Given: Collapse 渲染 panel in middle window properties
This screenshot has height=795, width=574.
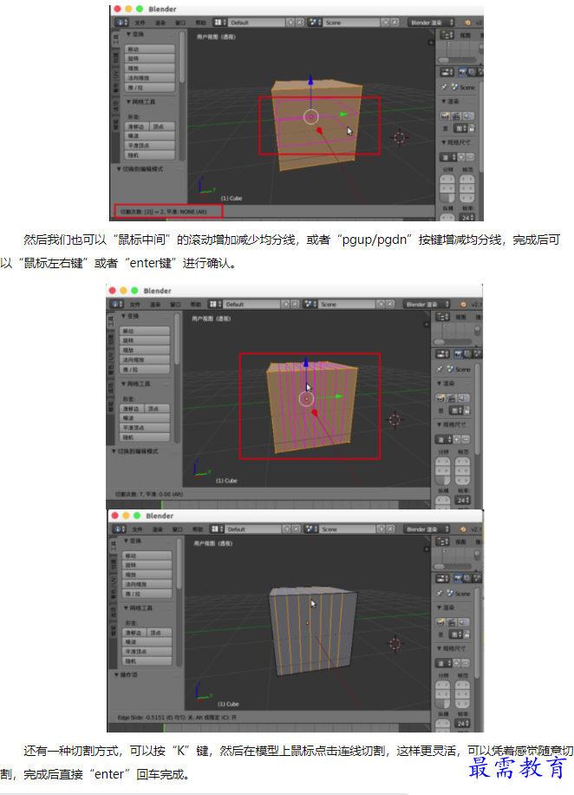Looking at the screenshot, I should (x=440, y=384).
